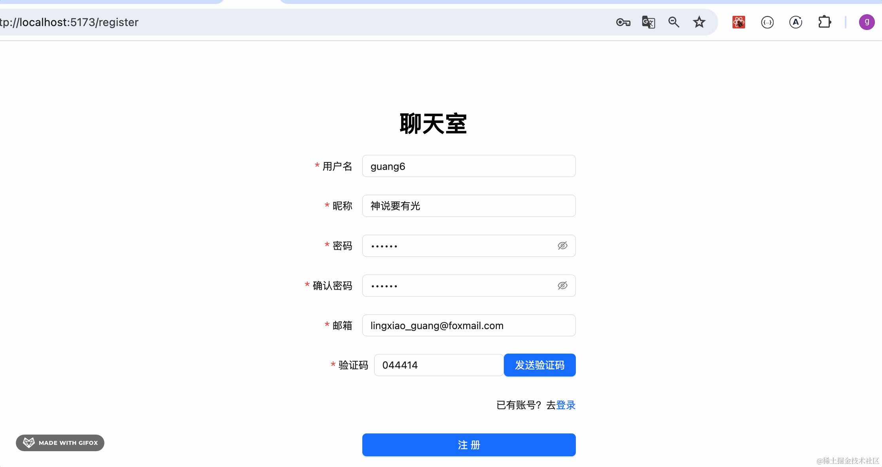Submit form with 注册 button
Viewport: 882px width, 467px height.
tap(469, 445)
